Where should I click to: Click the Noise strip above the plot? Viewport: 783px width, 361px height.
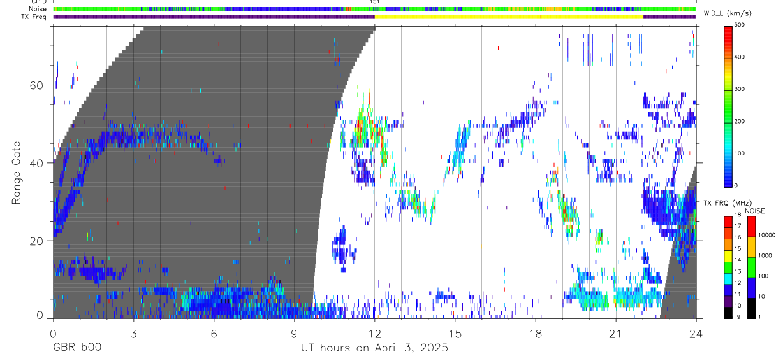tap(375, 10)
